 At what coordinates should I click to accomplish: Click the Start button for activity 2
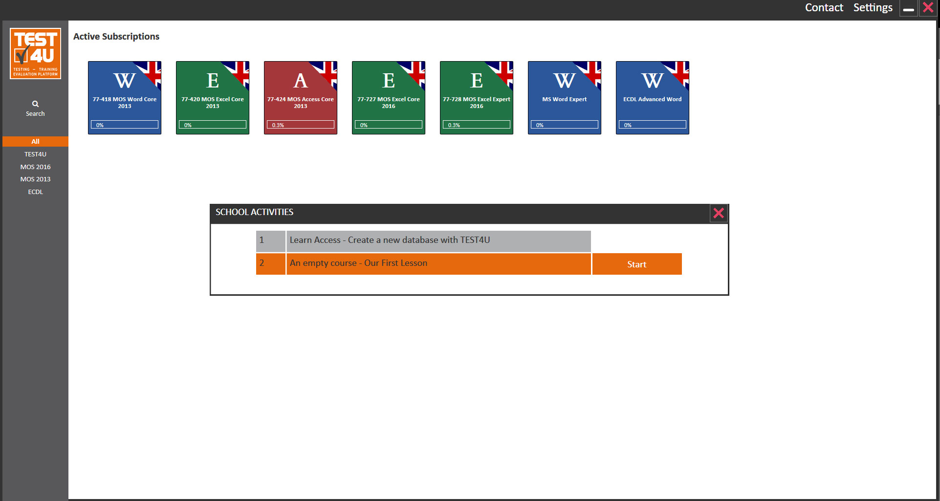637,264
